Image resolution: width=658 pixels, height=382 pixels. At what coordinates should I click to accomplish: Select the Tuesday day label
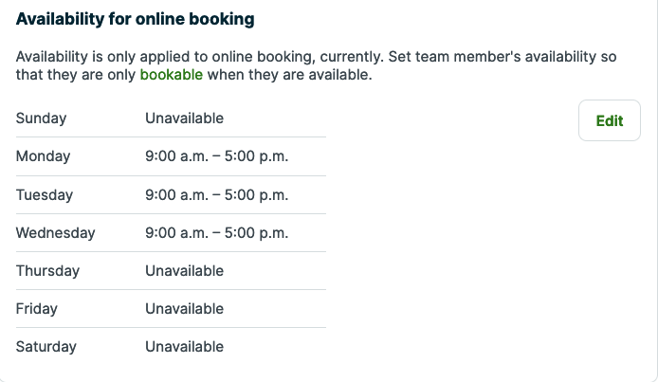[45, 194]
